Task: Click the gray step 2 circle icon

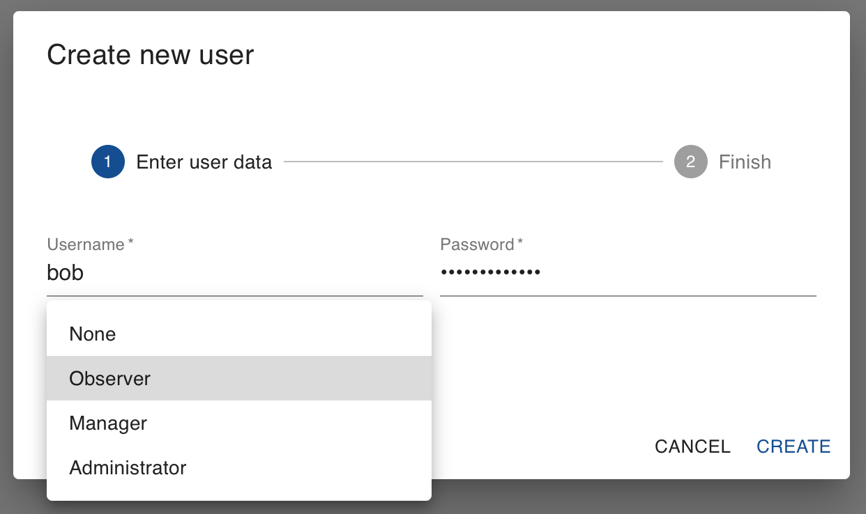Action: [x=690, y=162]
